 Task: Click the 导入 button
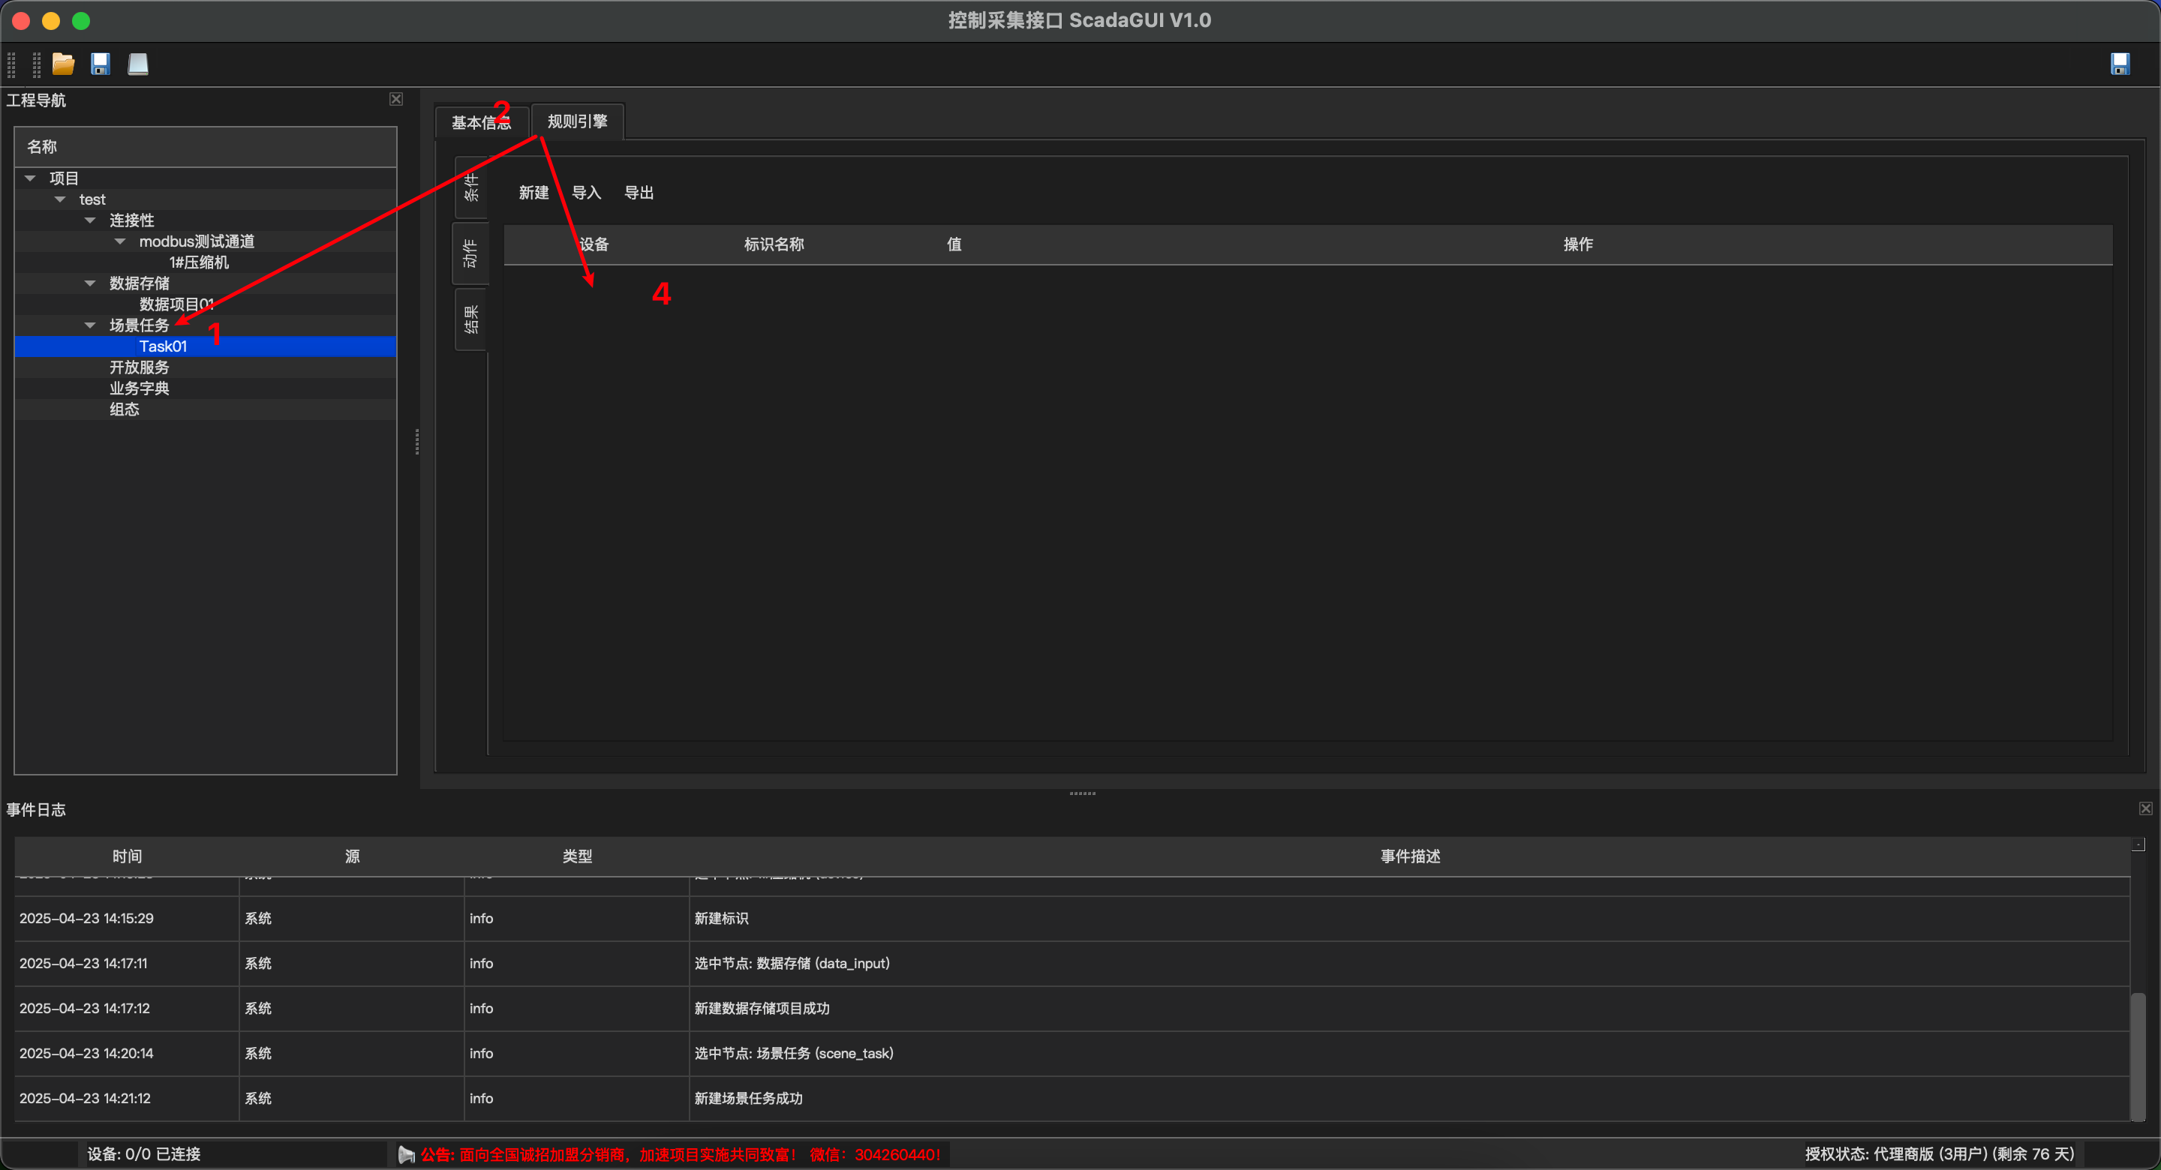(x=586, y=192)
